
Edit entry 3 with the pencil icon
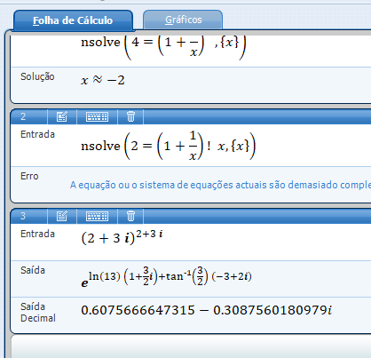[x=62, y=216]
